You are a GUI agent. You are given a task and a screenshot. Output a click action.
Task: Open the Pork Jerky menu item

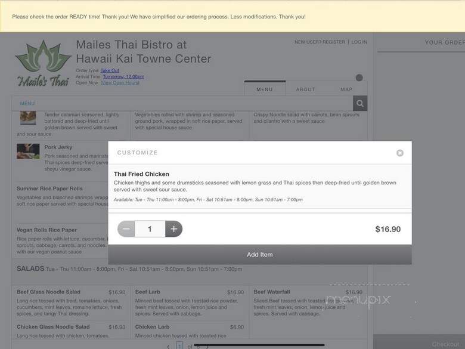(x=58, y=147)
